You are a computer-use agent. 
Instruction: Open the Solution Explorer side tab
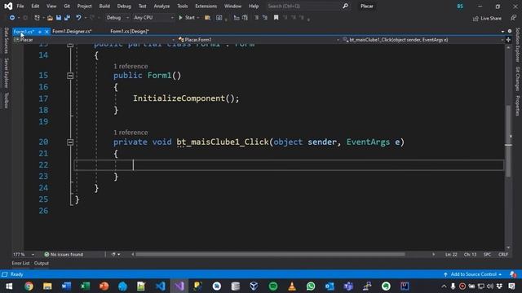point(518,45)
